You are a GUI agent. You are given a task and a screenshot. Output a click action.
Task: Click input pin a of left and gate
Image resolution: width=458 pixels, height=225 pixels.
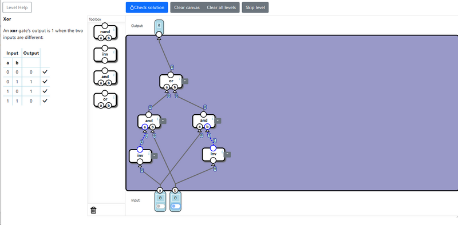[145, 127]
